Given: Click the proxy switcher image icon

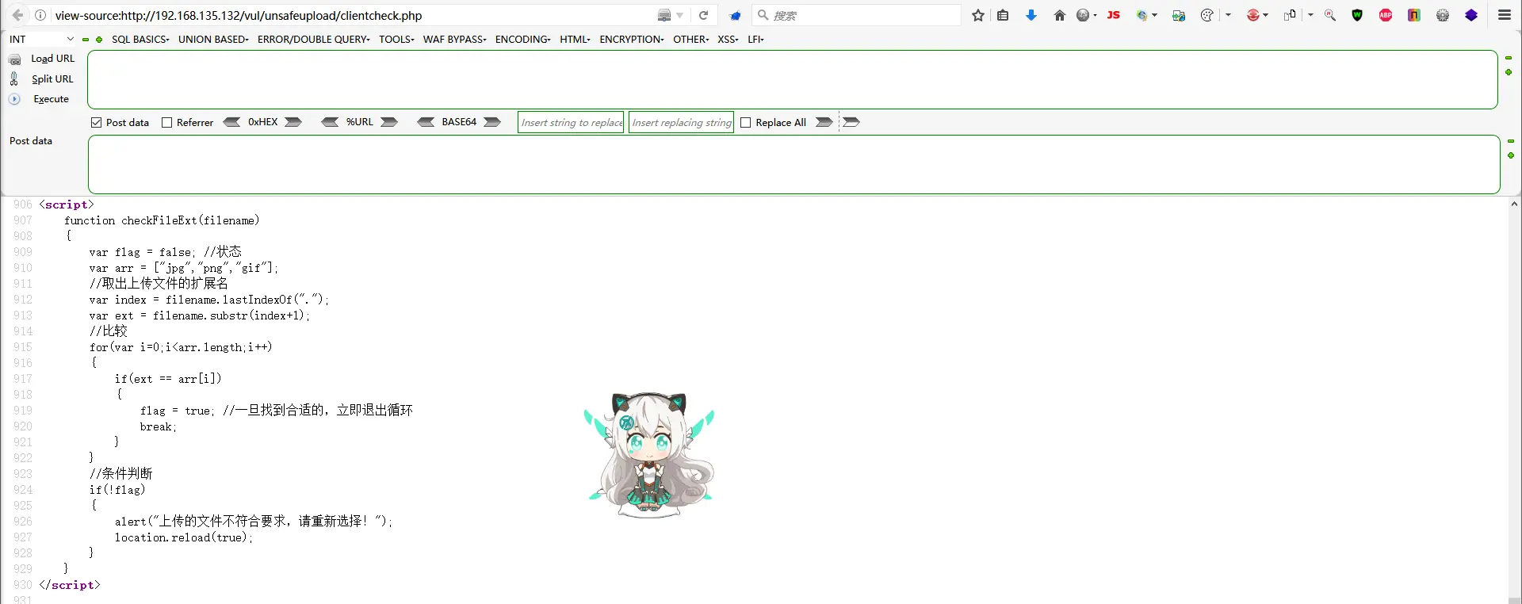Looking at the screenshot, I should tap(1179, 15).
